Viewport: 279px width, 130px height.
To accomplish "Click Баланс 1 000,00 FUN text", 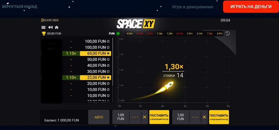I will 62,120.
